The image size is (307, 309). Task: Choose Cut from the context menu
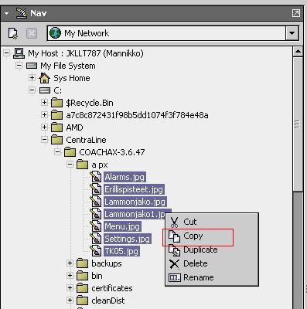[x=212, y=222]
